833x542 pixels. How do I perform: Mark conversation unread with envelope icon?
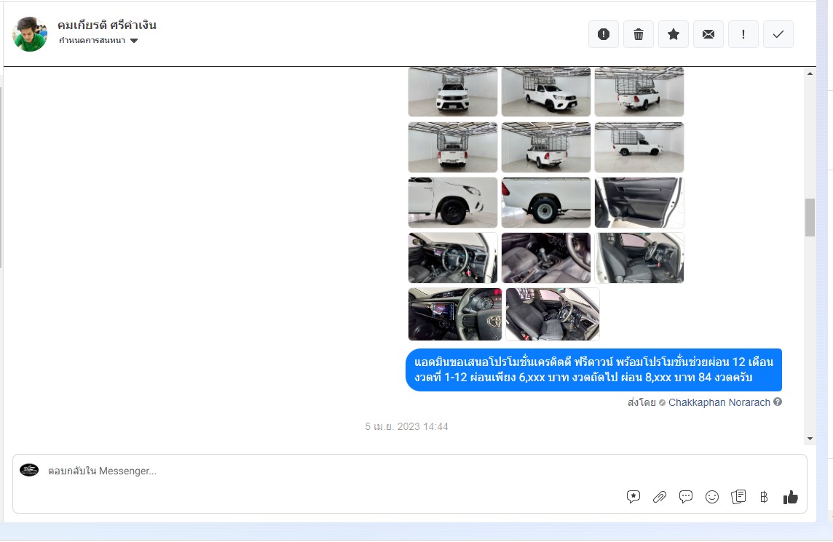point(708,34)
